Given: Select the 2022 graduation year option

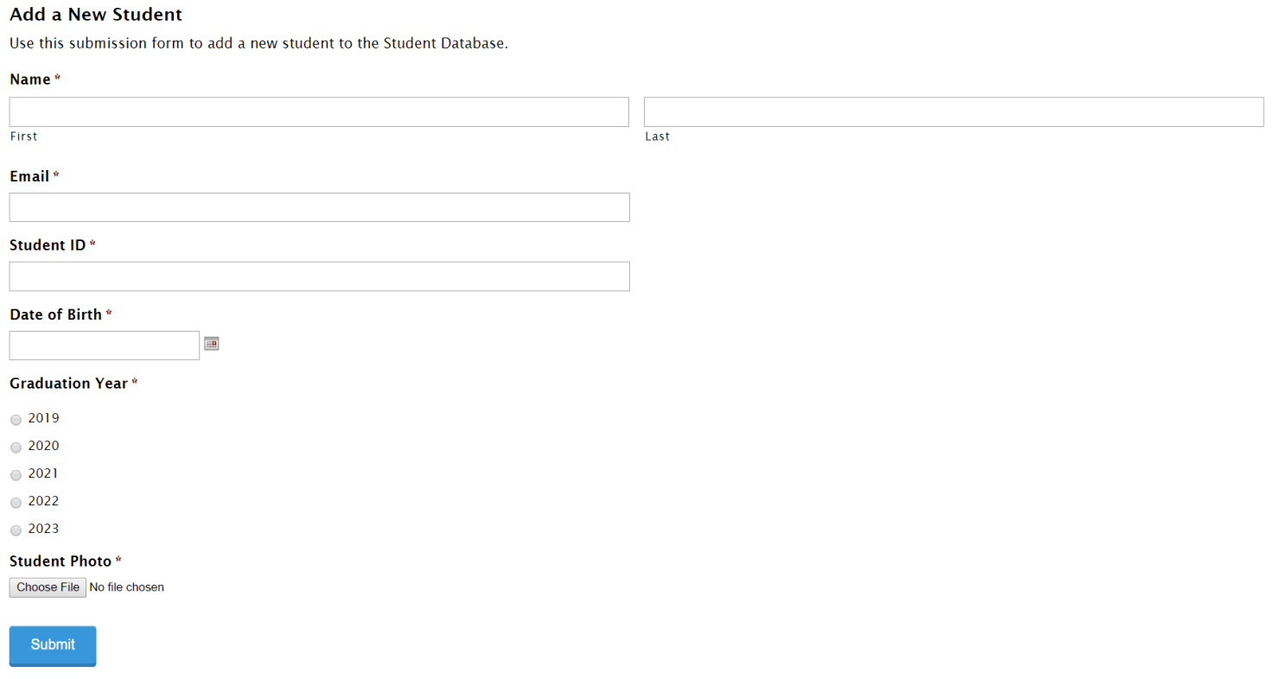Looking at the screenshot, I should (x=16, y=502).
